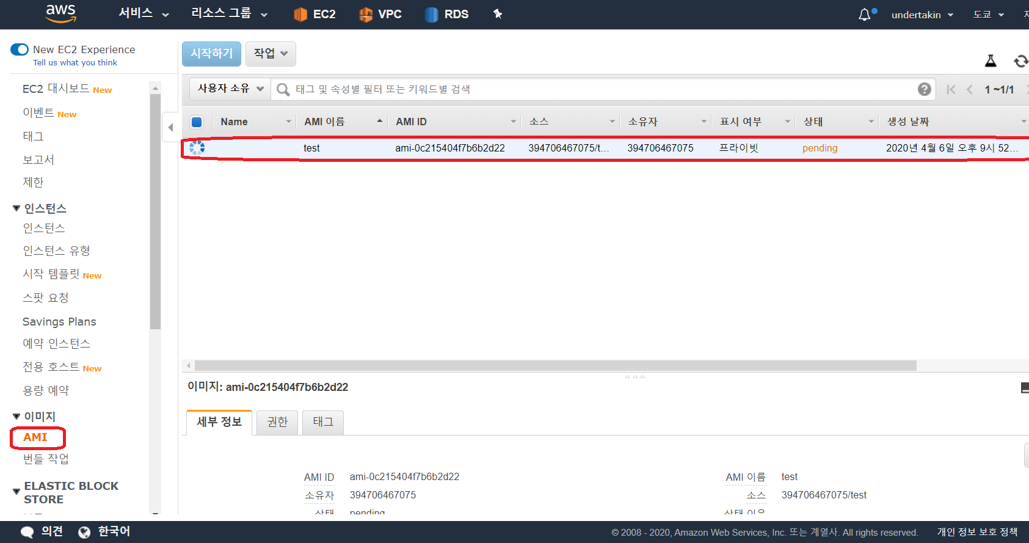The width and height of the screenshot is (1029, 543).
Task: Open 예약 인스턴스 in sidebar
Action: [x=56, y=343]
